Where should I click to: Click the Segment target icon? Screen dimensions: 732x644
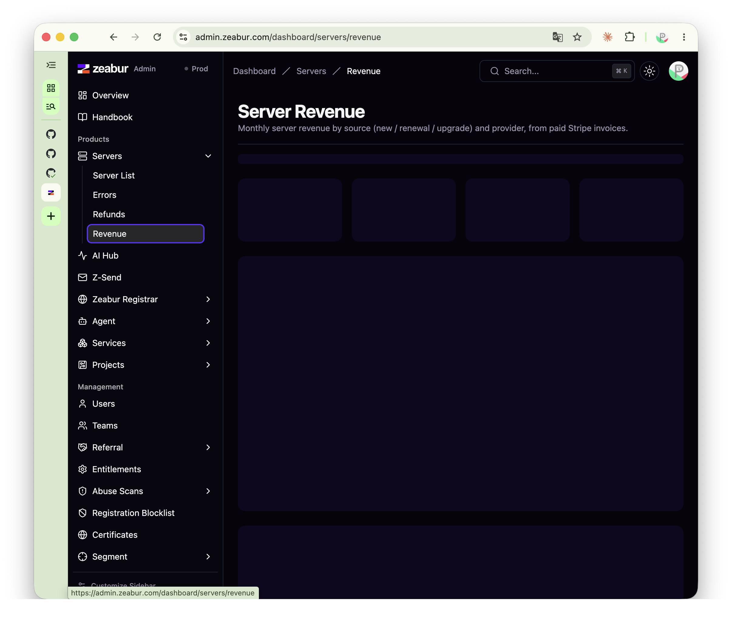coord(82,557)
